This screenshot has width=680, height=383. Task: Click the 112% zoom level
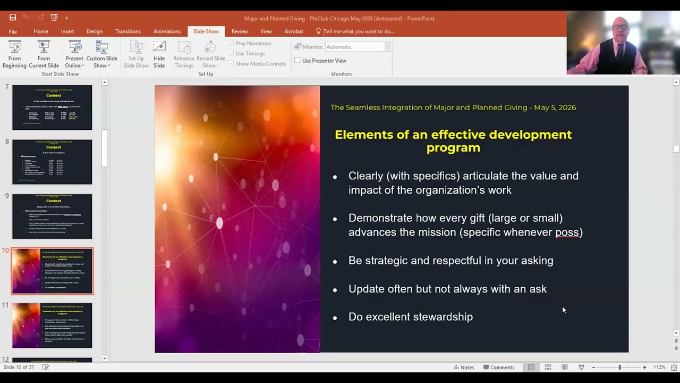point(659,367)
